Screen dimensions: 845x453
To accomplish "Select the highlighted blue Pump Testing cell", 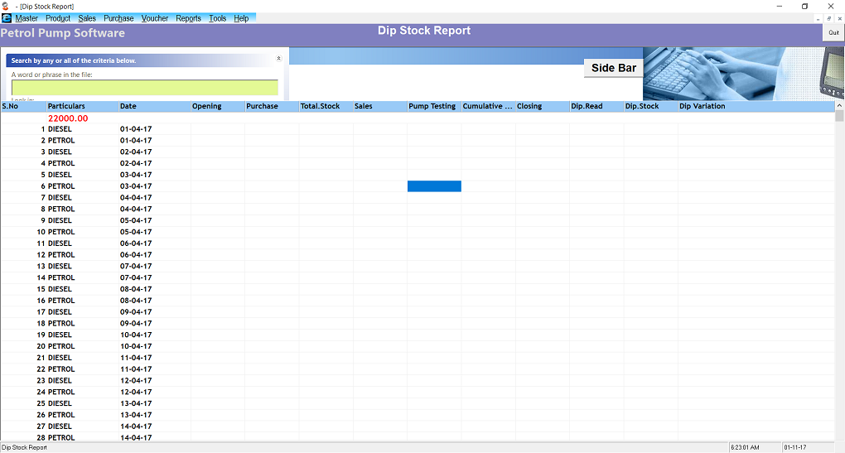I will pos(434,186).
